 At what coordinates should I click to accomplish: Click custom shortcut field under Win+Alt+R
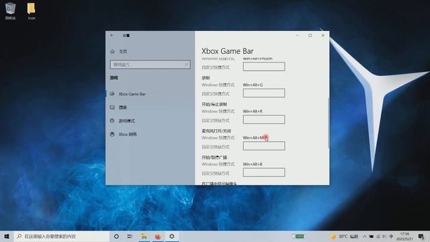click(264, 120)
